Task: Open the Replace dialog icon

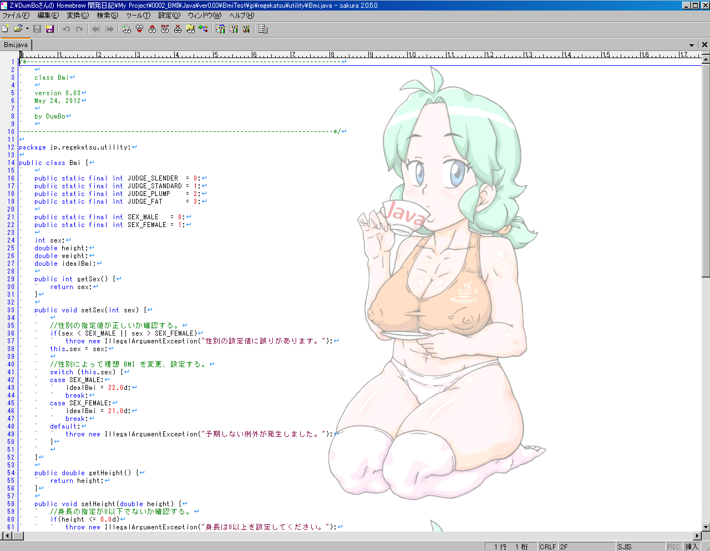Action: pos(165,29)
